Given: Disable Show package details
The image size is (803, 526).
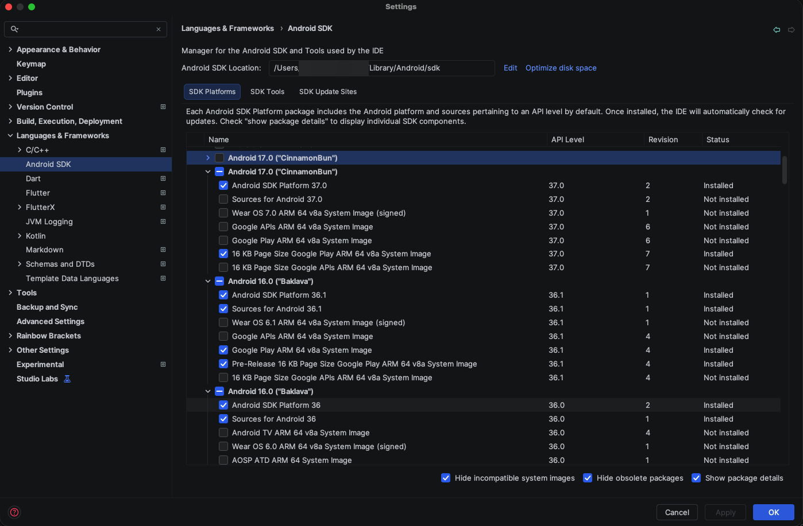Looking at the screenshot, I should [x=696, y=478].
